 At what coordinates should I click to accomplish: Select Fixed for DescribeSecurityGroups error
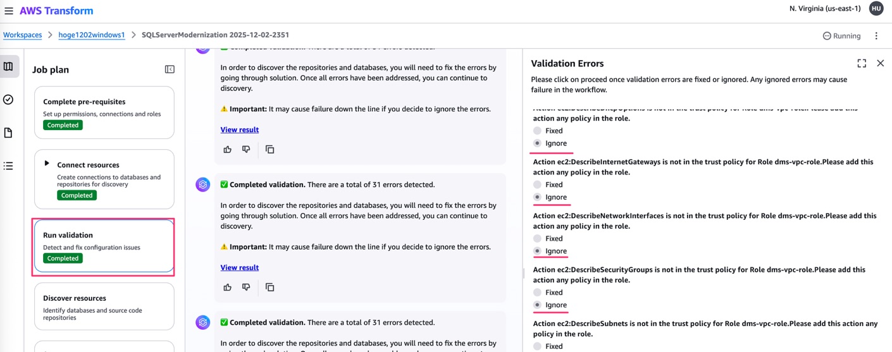pyautogui.click(x=538, y=293)
